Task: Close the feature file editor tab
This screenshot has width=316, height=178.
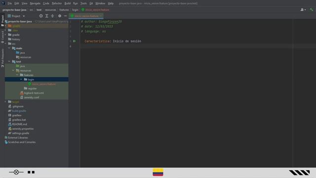Action: [101, 16]
